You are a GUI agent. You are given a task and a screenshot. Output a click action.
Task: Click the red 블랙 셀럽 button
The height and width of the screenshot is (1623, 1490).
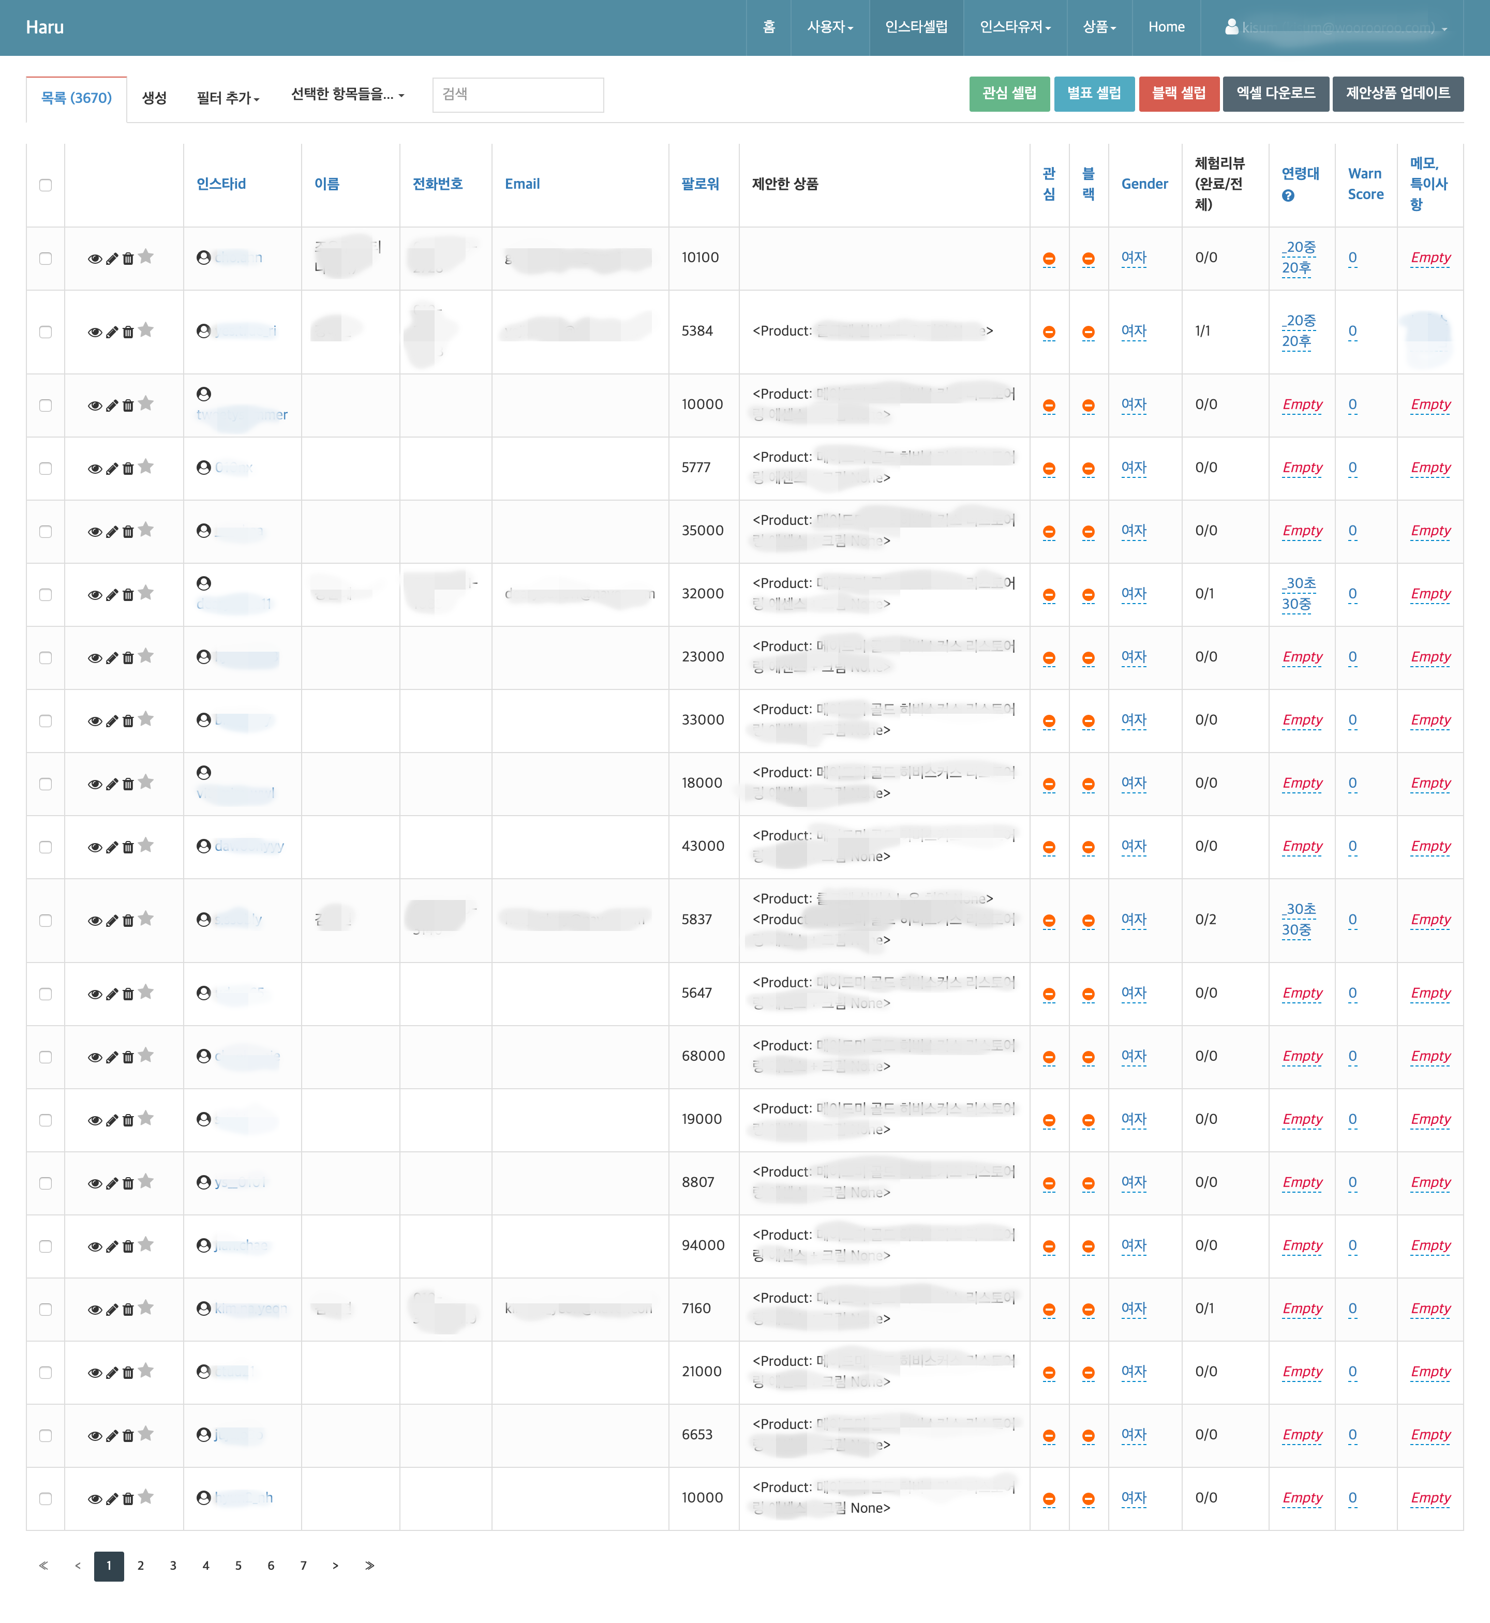point(1178,94)
